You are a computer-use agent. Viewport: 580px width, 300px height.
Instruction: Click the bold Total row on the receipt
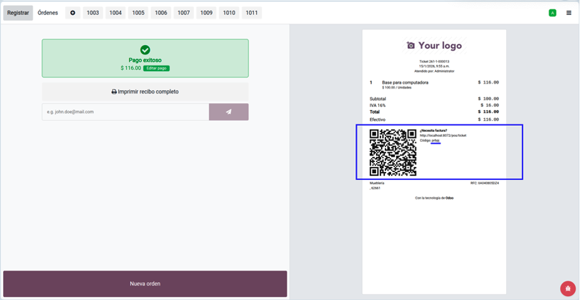434,112
